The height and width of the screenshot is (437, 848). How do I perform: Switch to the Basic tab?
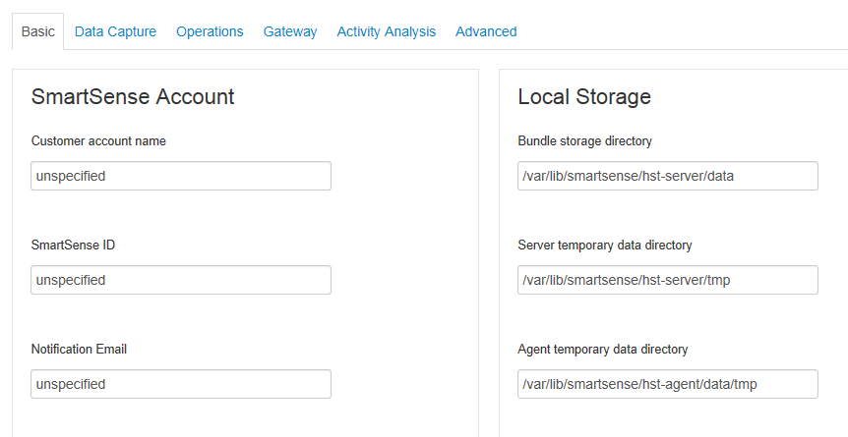[37, 31]
